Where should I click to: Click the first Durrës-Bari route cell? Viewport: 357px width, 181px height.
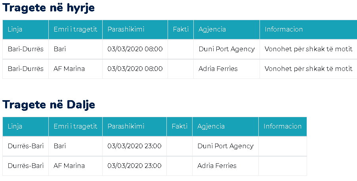pos(25,146)
